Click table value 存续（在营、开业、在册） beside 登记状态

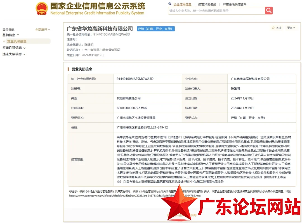[248, 118]
